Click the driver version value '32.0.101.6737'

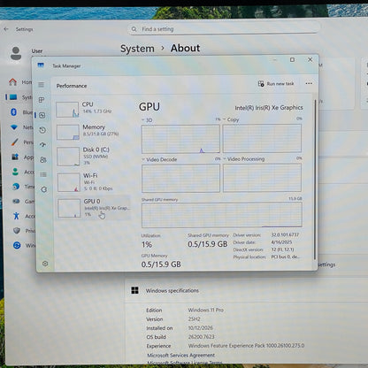[285, 234]
